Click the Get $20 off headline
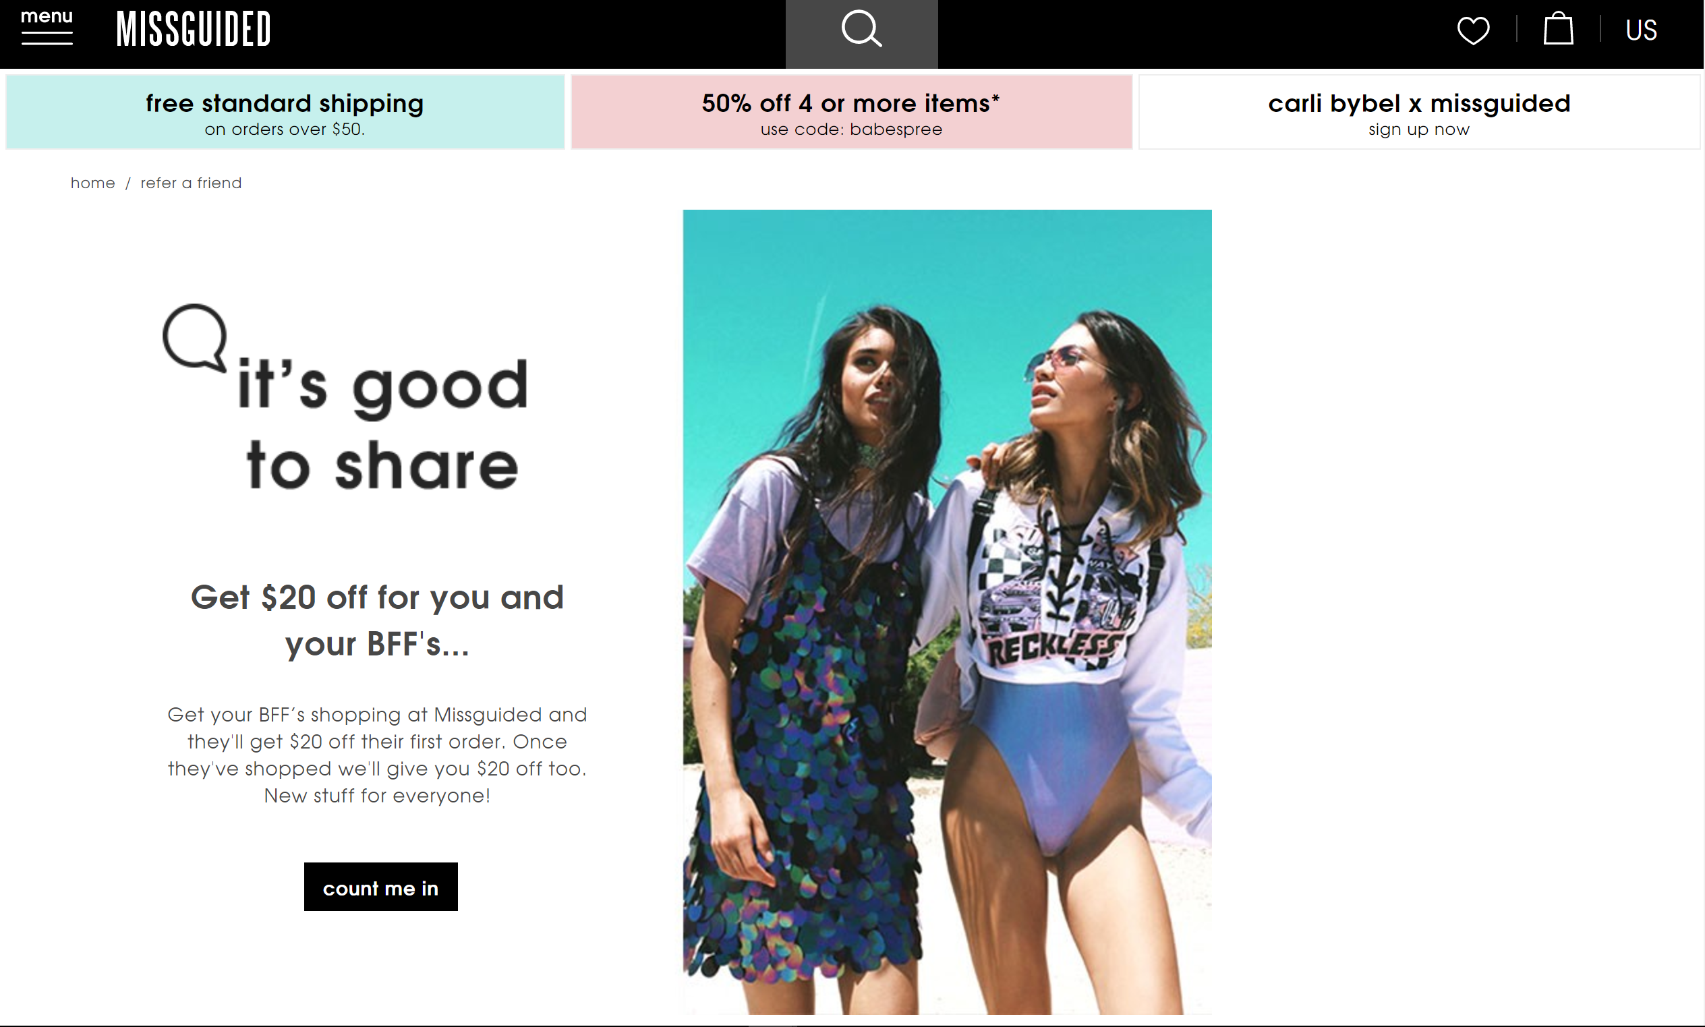1705x1027 pixels. (x=377, y=620)
